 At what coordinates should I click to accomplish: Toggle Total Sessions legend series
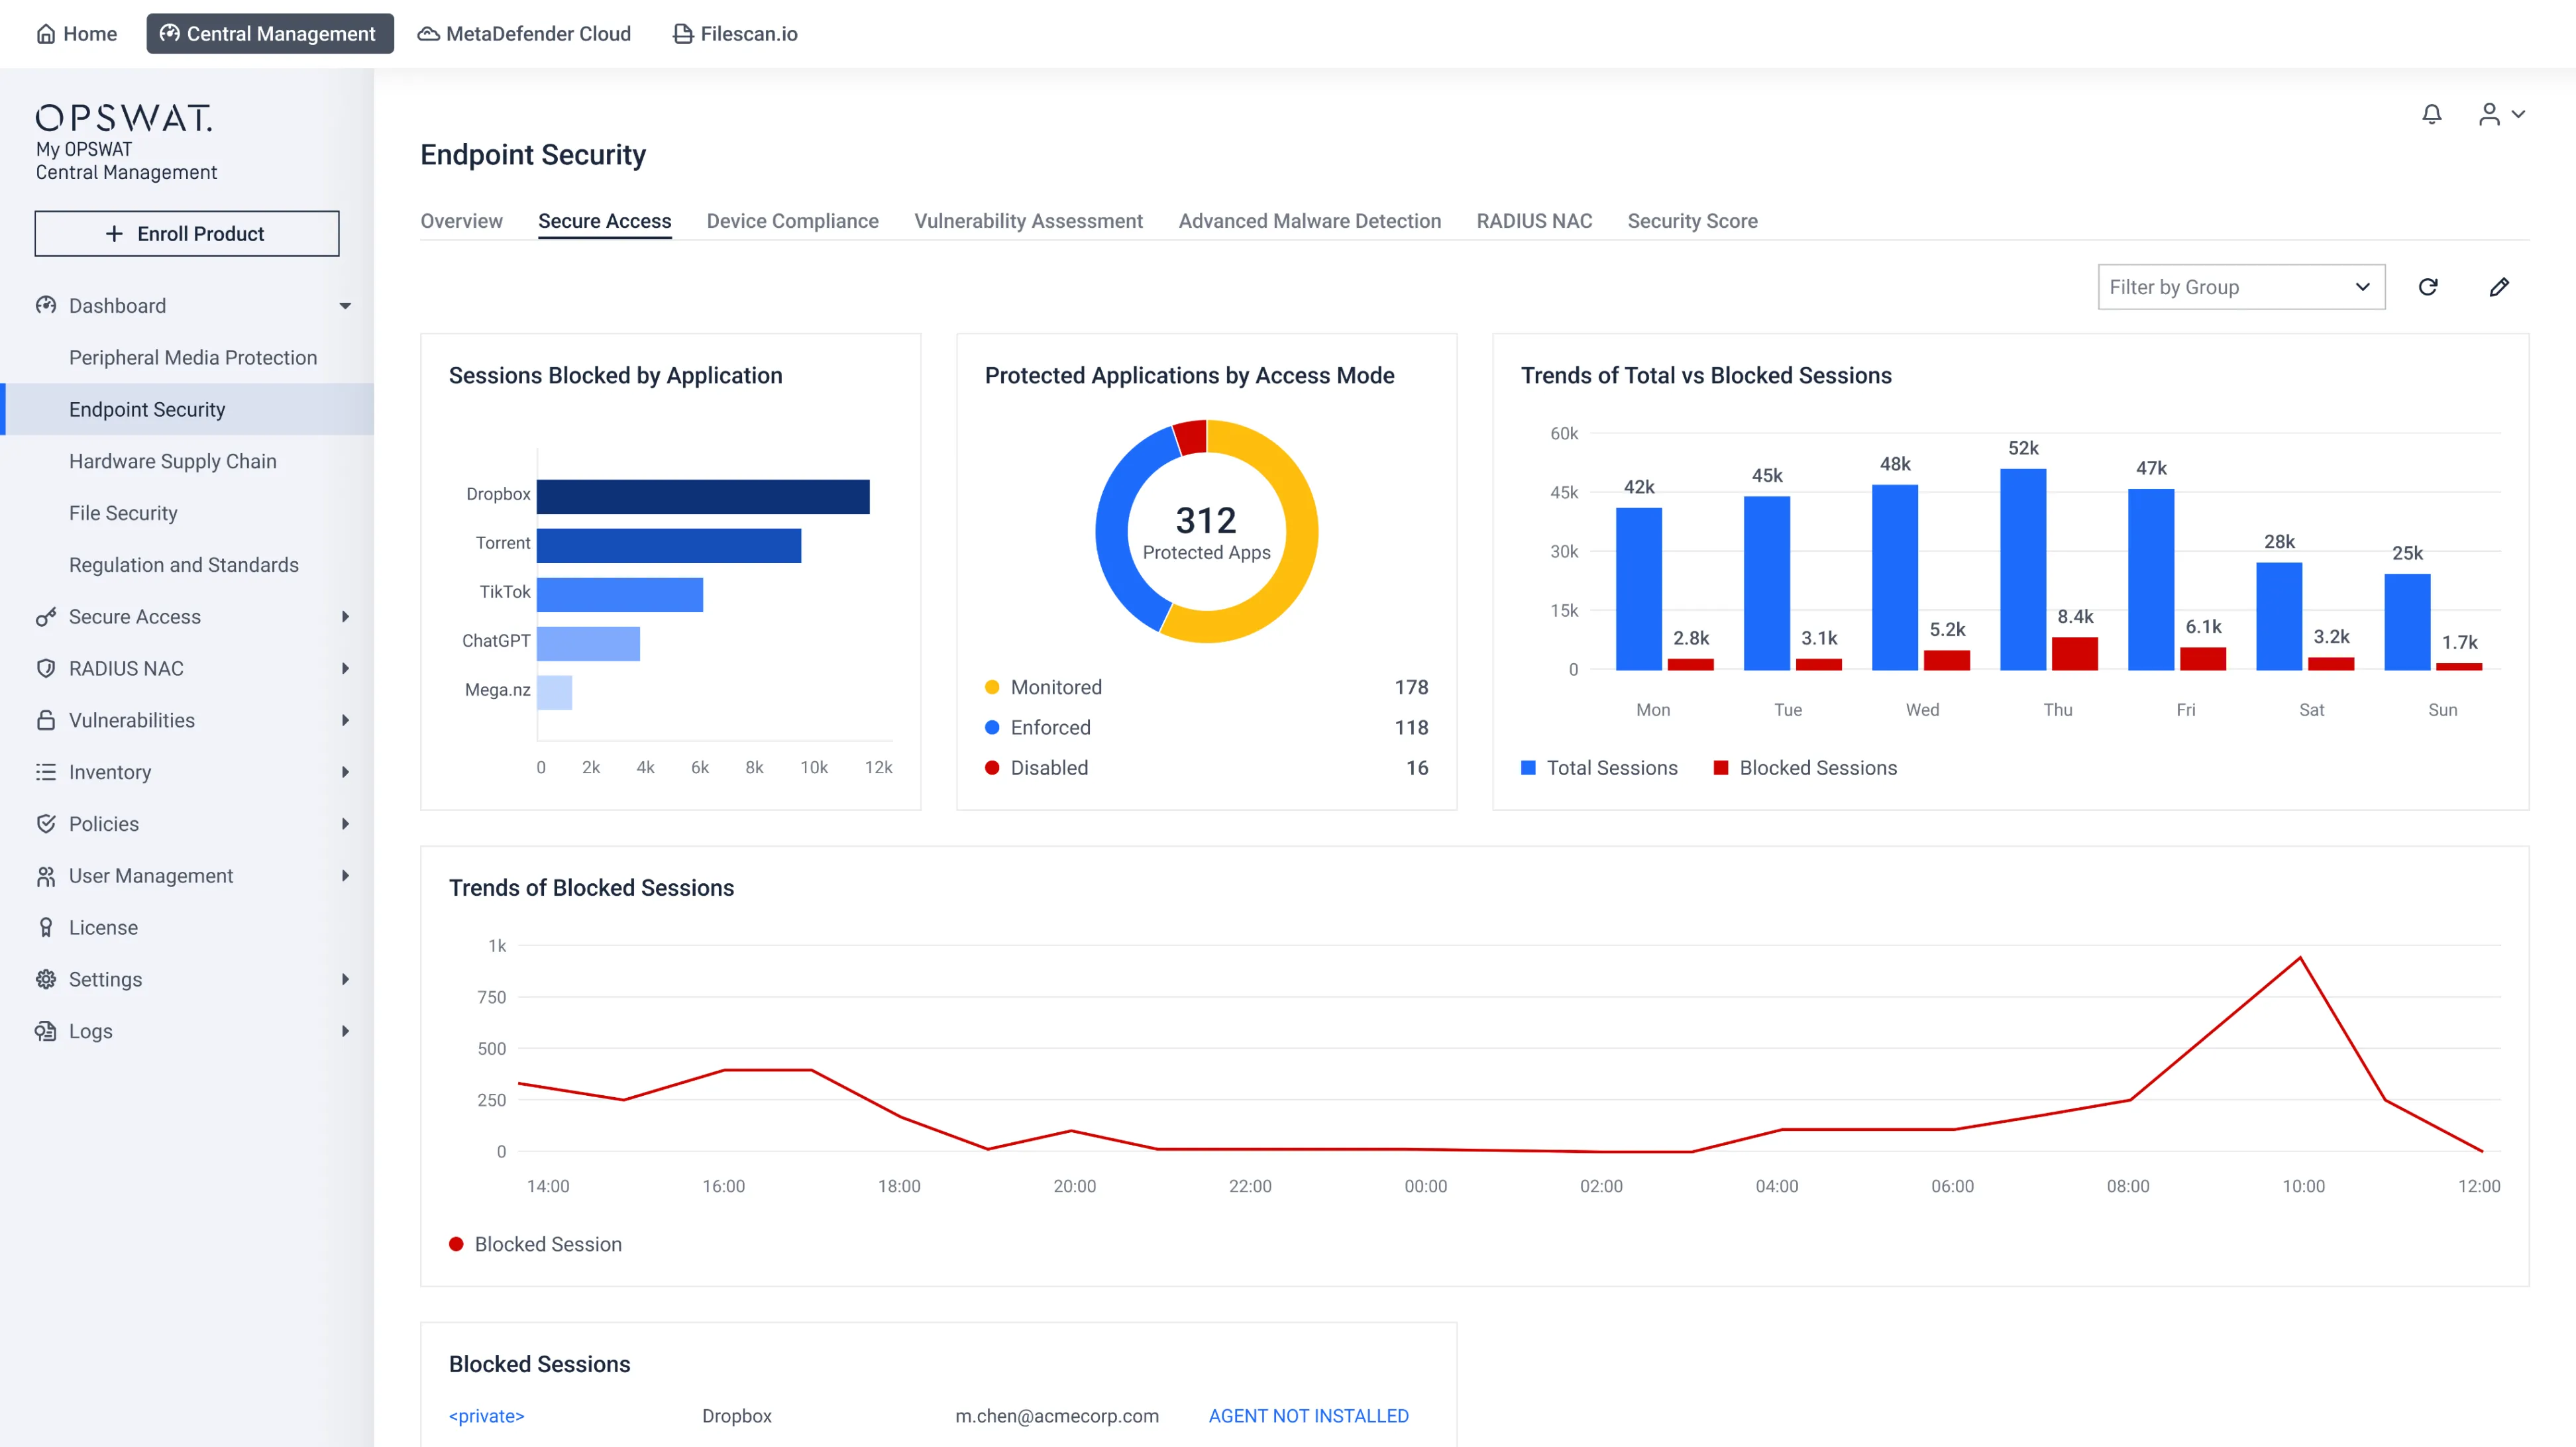pyautogui.click(x=1599, y=768)
